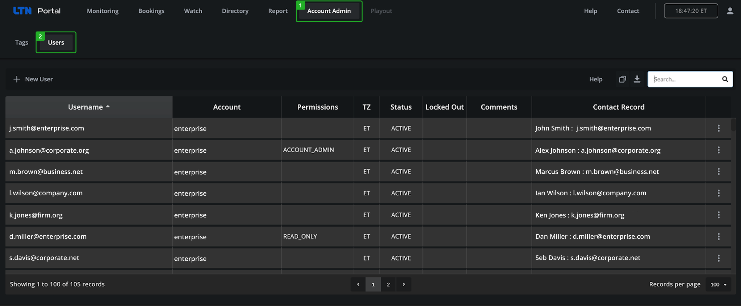Open the Contact link

click(628, 11)
